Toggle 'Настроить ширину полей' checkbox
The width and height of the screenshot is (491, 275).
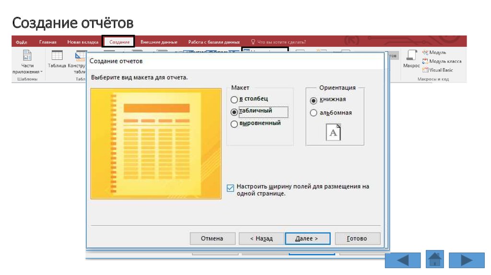point(231,188)
